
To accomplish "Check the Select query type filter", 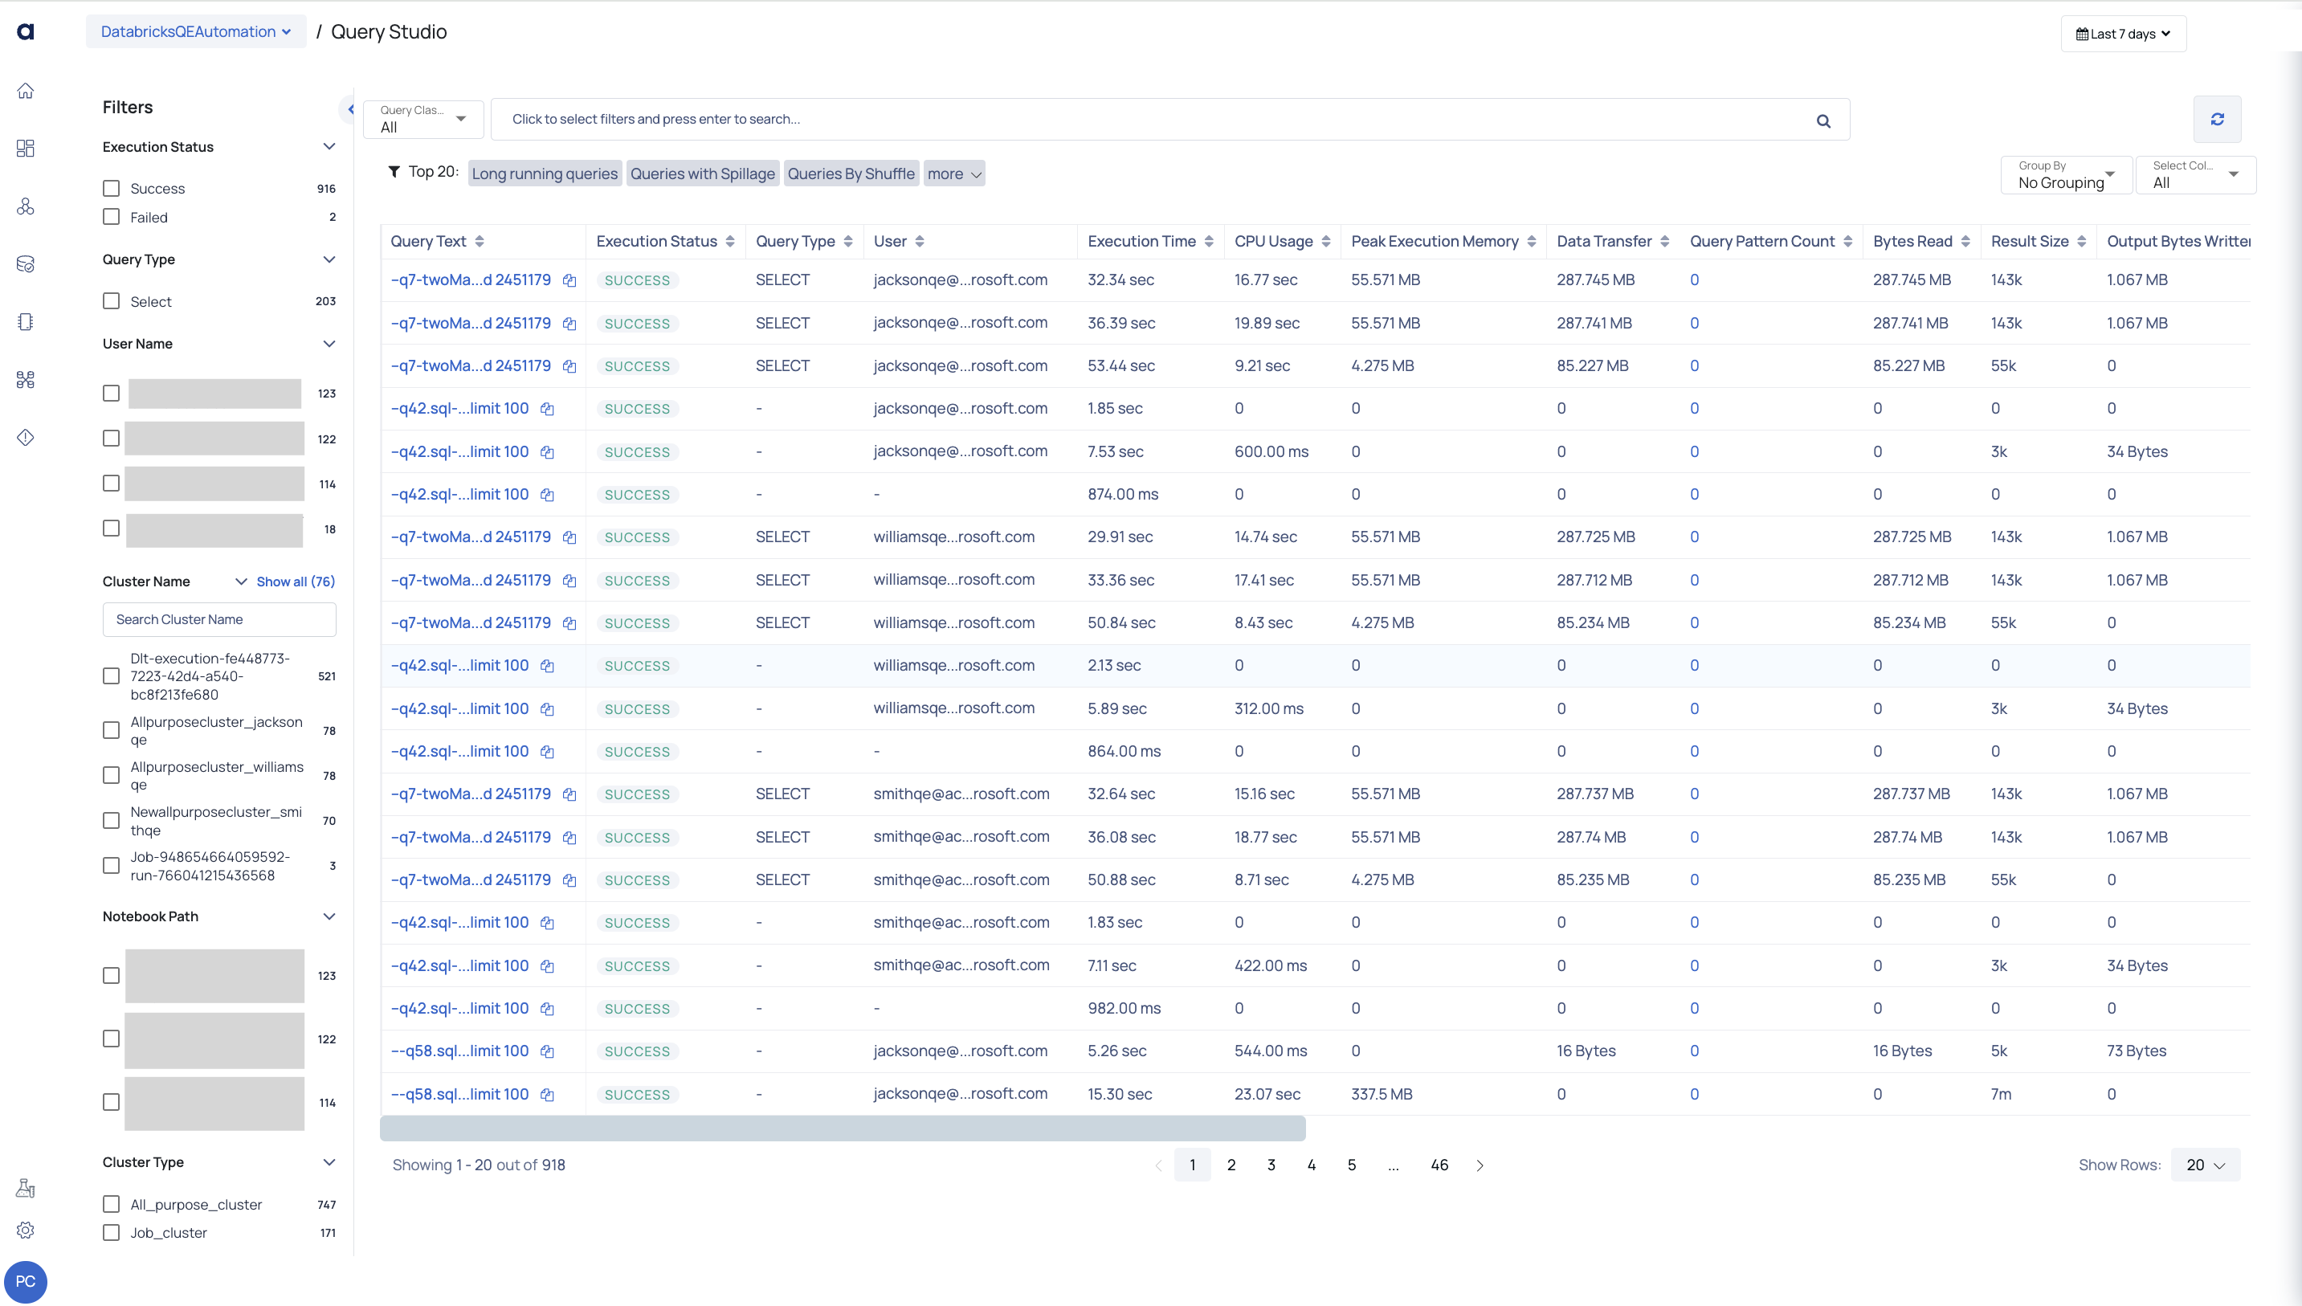I will pos(111,301).
